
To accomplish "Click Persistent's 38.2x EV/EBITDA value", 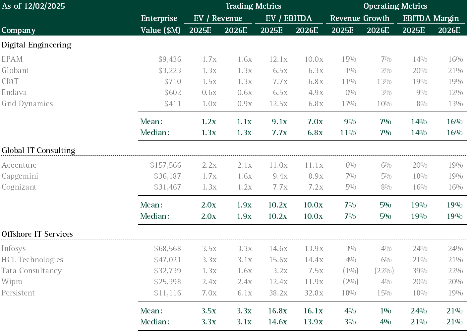I will coord(278,293).
